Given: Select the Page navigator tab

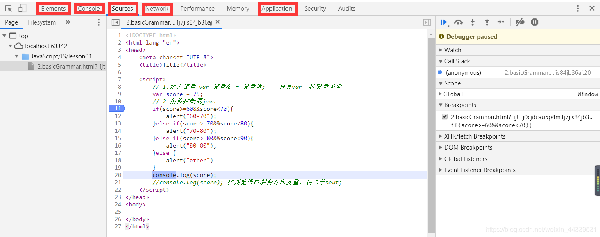Looking at the screenshot, I should point(11,22).
